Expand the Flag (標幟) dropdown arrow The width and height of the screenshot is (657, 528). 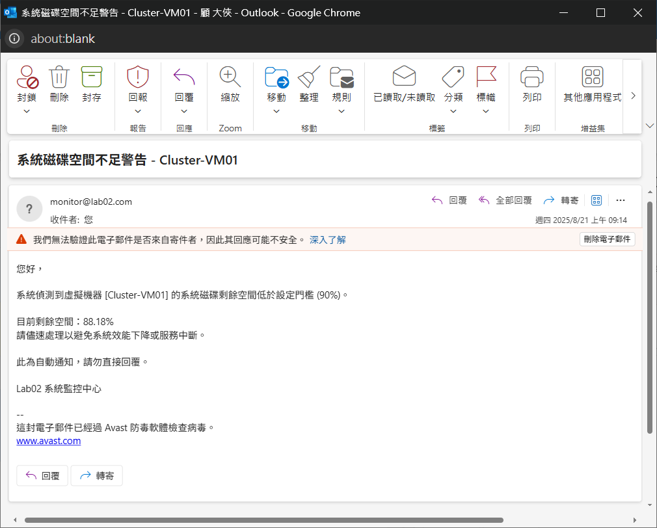click(x=486, y=111)
